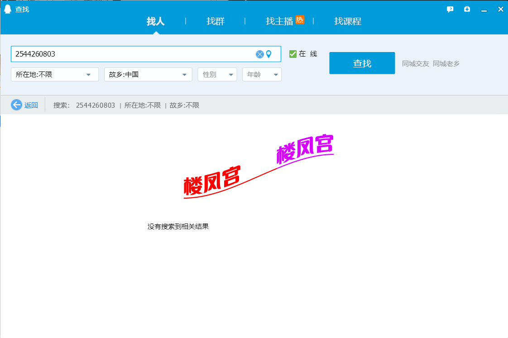Focus the search field containing 2544260803
Screen dimensions: 508x338
146,54
